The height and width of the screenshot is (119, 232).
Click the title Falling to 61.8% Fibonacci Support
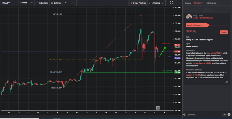tap(199, 40)
